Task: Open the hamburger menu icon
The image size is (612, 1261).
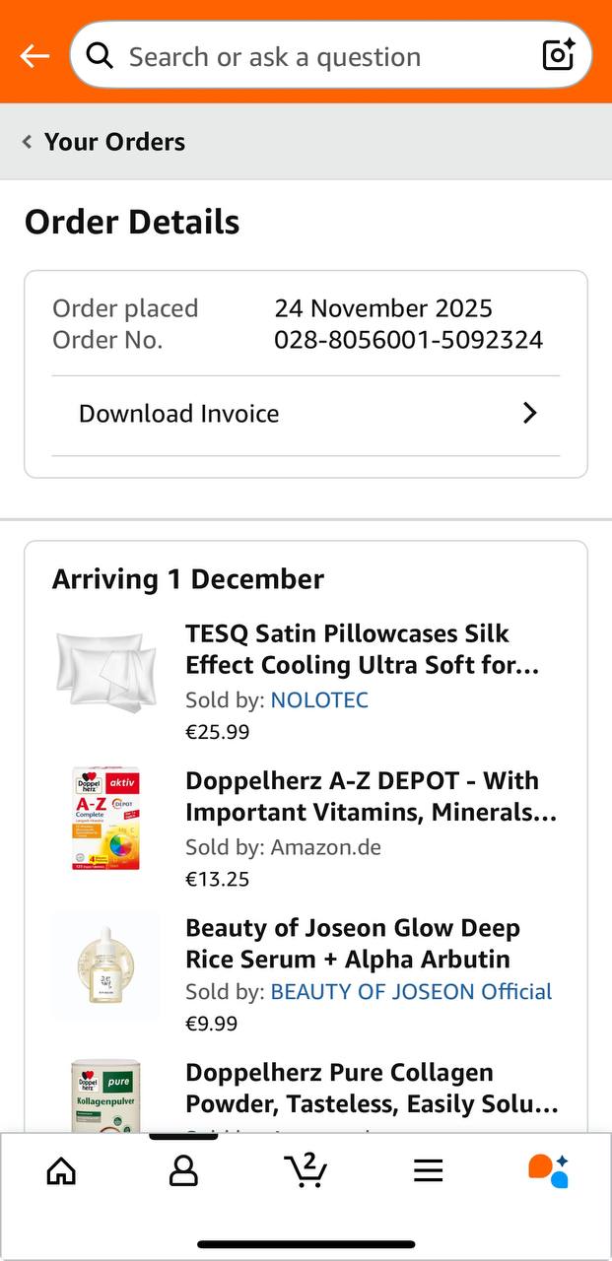Action: (428, 1170)
